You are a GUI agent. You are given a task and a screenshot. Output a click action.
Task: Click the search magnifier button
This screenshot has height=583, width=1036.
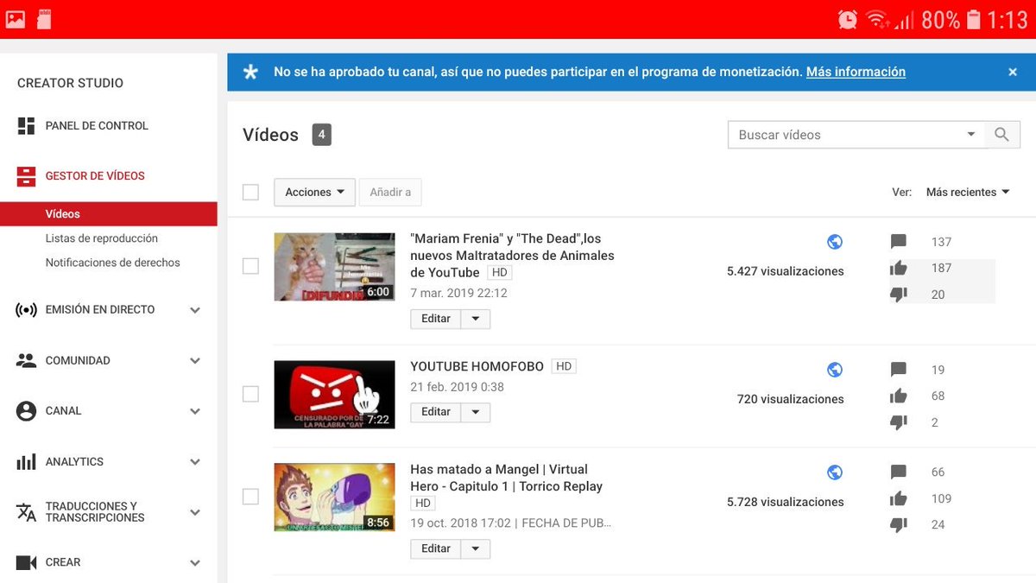tap(1002, 135)
